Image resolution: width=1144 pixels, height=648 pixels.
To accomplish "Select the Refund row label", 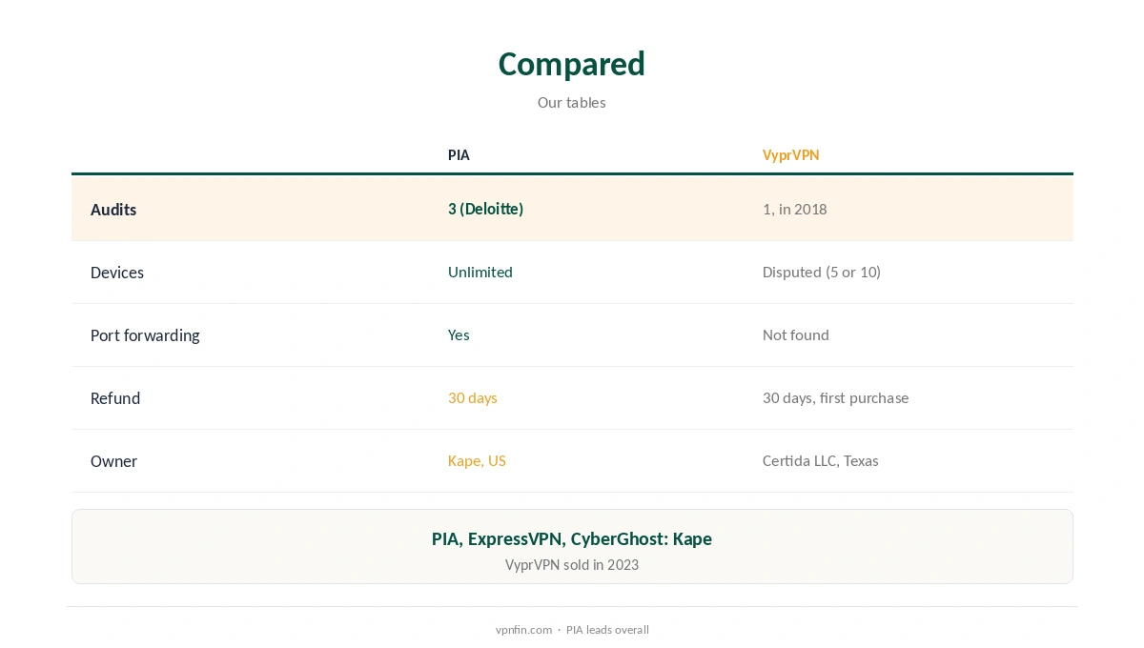I will click(x=115, y=398).
